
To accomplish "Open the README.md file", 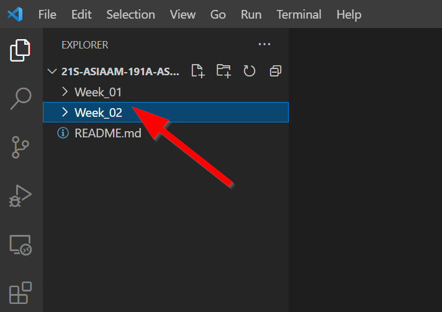I will pyautogui.click(x=107, y=133).
